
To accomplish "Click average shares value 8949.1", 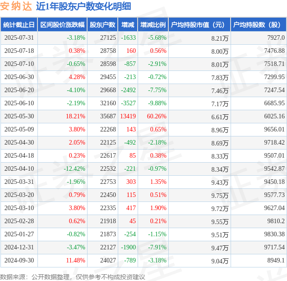I will coord(276,260).
